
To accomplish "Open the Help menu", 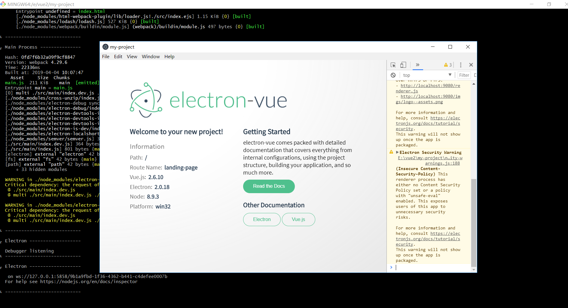I will pos(169,56).
